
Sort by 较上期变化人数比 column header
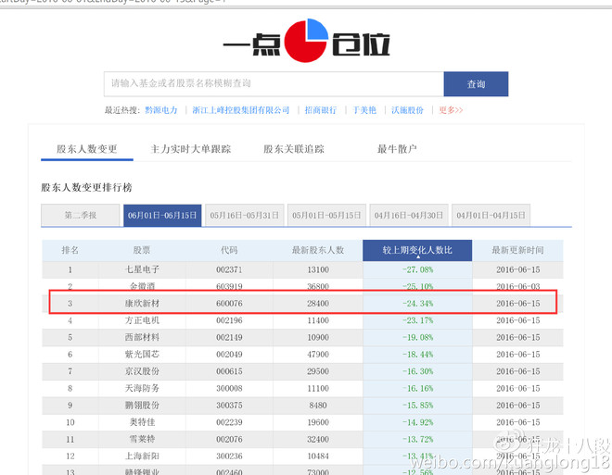coord(417,251)
